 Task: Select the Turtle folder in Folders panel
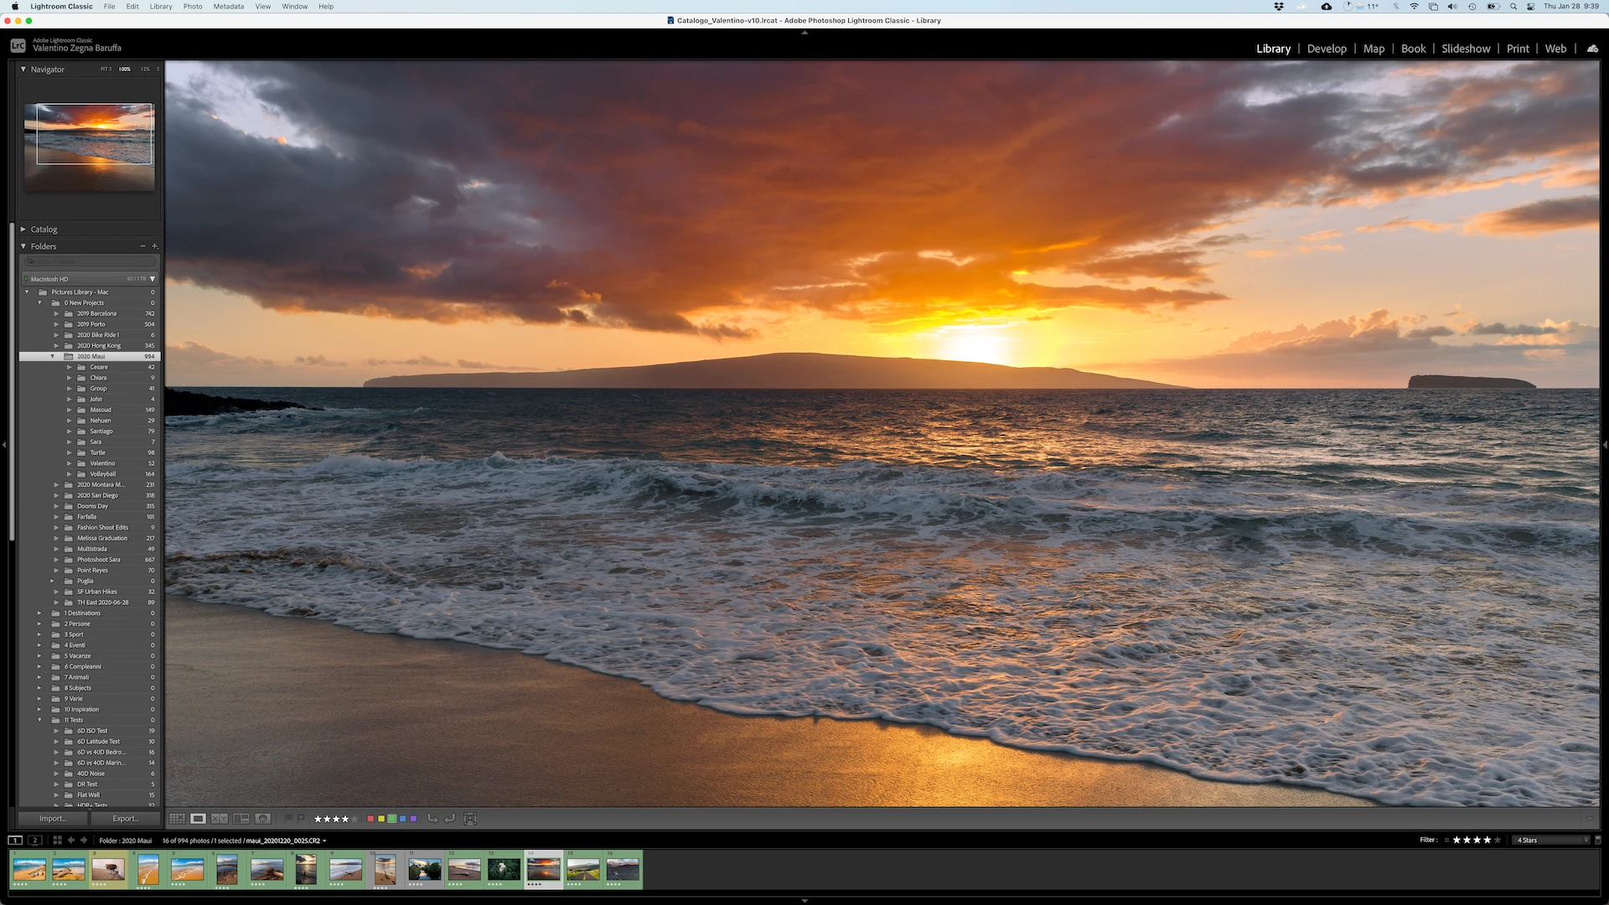coord(98,452)
